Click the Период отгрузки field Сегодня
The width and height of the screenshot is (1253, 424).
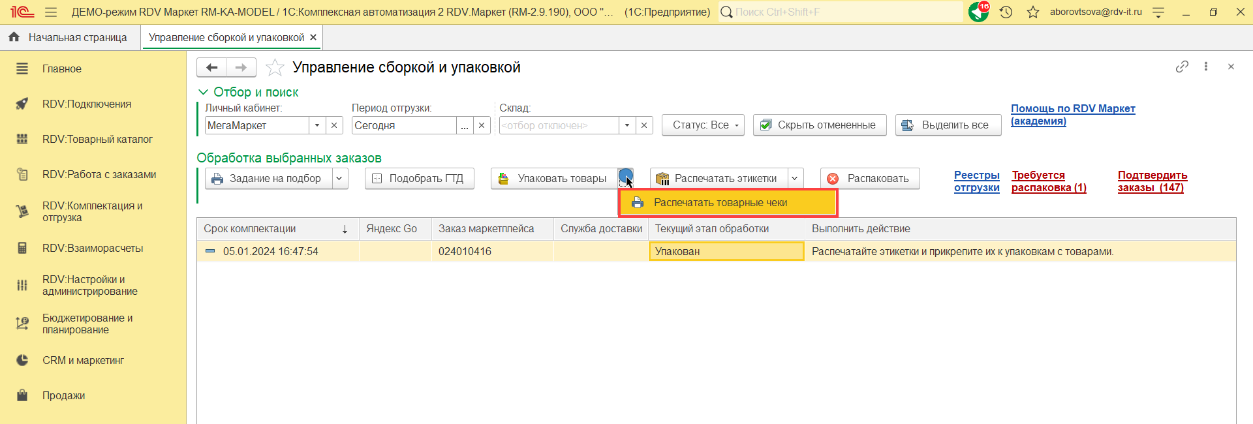[x=404, y=125]
